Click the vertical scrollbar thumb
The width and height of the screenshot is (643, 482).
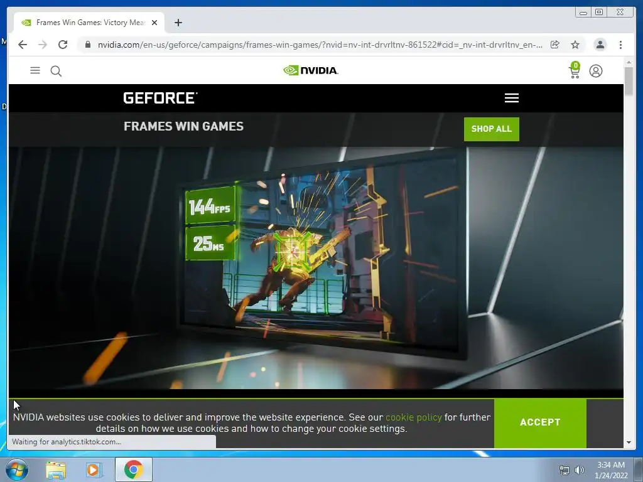pos(629,81)
